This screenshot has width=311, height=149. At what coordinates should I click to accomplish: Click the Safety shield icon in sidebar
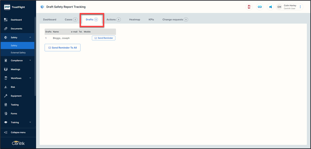[x=6, y=38]
